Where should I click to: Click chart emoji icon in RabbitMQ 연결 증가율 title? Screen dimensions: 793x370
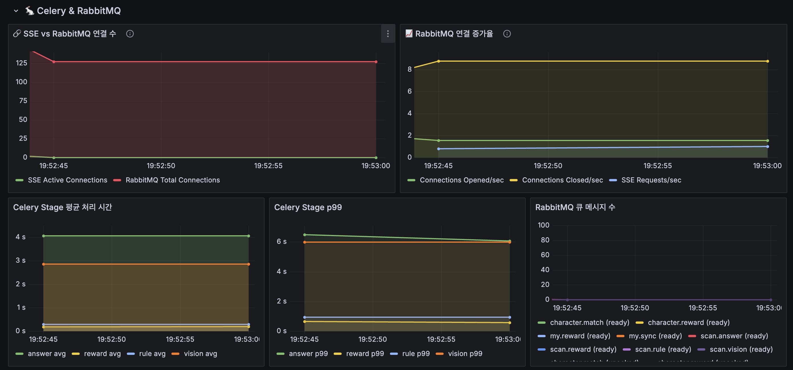[409, 33]
